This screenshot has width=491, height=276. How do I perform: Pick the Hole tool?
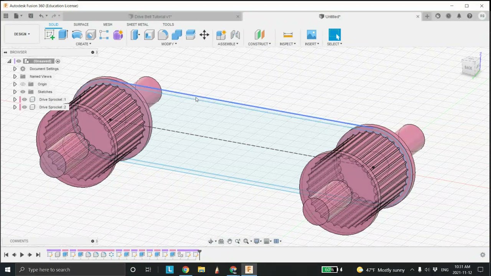click(x=91, y=35)
